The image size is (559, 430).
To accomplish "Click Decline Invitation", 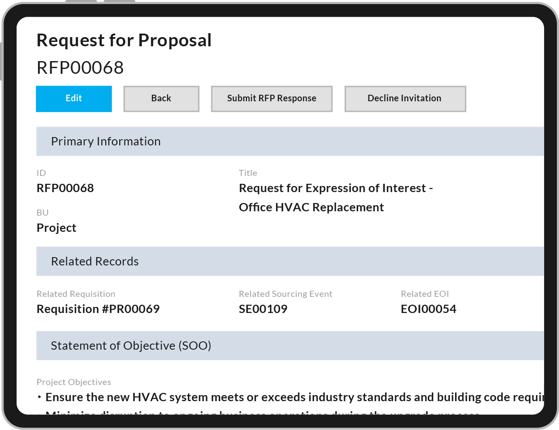I will (405, 99).
